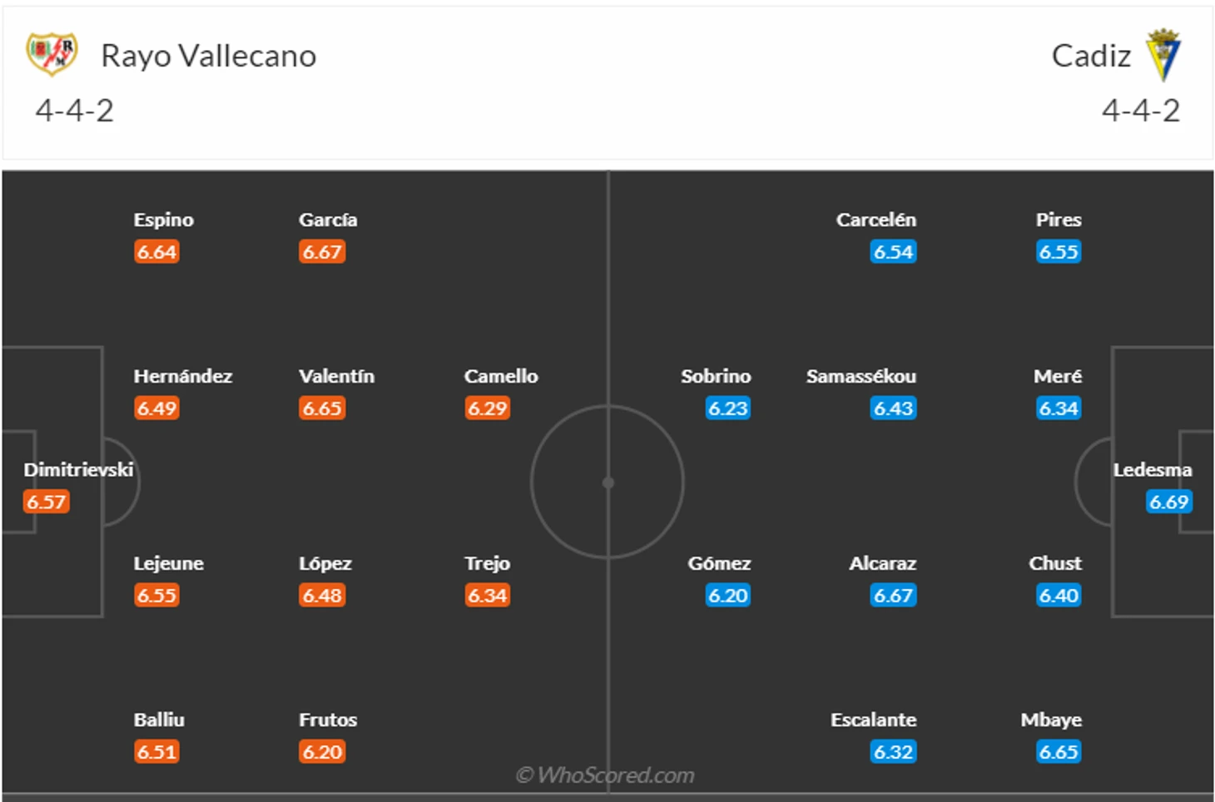Image resolution: width=1215 pixels, height=802 pixels.
Task: Click Camello's 6.29 rating badge
Action: [x=487, y=408]
